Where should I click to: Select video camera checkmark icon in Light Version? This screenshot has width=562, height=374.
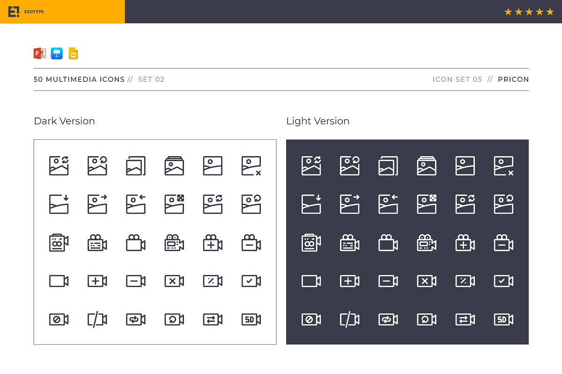click(x=503, y=281)
